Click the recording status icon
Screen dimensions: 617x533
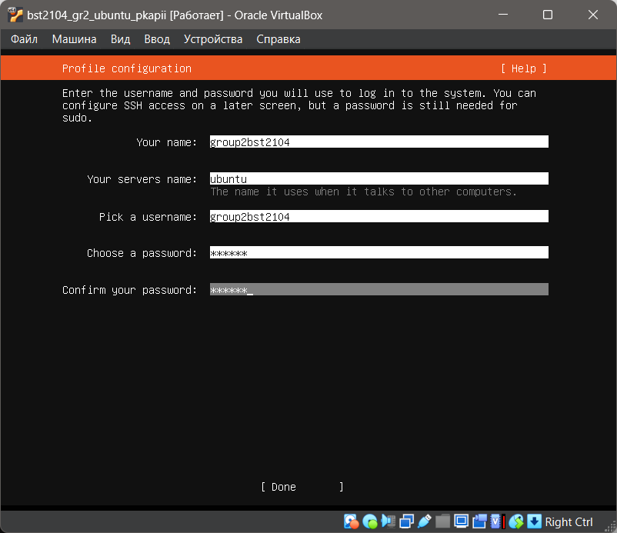tap(479, 521)
